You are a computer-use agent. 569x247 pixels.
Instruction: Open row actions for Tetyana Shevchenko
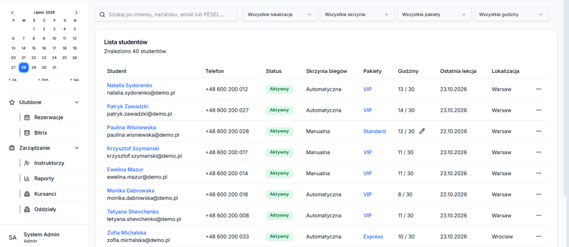click(538, 215)
